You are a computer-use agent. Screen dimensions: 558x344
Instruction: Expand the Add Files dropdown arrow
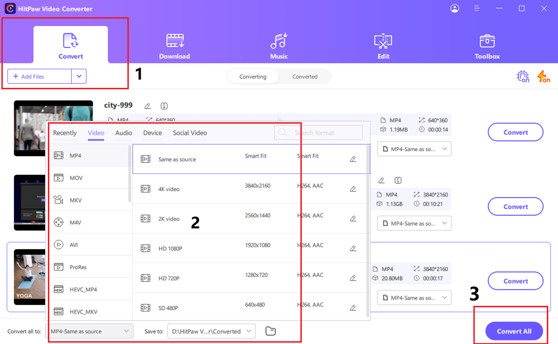pos(79,76)
